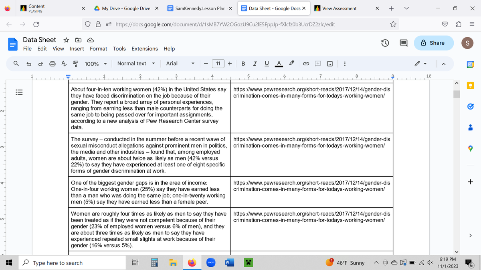This screenshot has width=481, height=270.
Task: Click the browser address bar URL
Action: tap(225, 24)
